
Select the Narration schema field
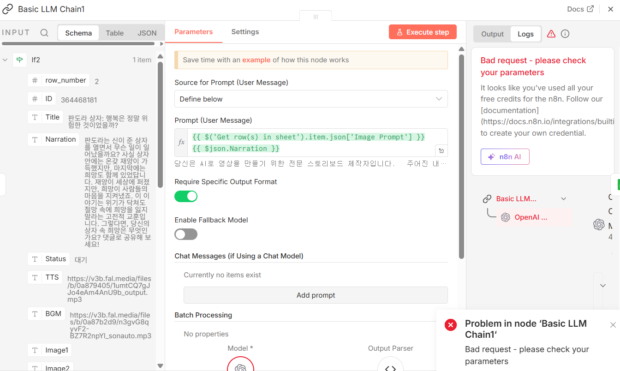point(54,139)
